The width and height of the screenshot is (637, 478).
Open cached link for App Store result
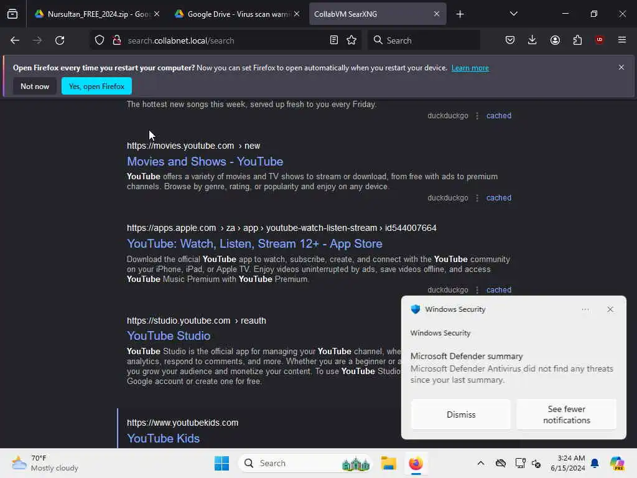click(x=499, y=290)
